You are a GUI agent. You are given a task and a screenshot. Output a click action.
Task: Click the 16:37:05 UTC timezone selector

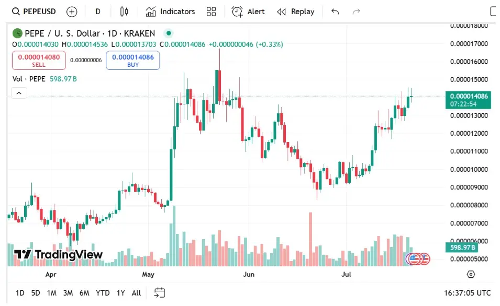coord(467,293)
